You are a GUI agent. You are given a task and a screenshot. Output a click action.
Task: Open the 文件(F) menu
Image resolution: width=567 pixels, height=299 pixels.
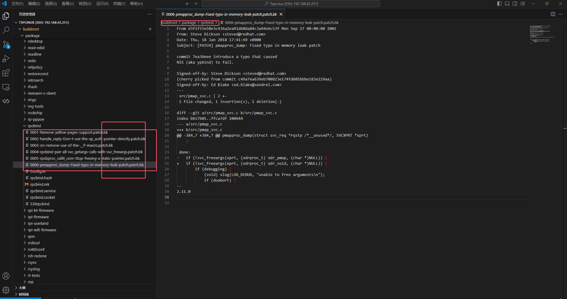click(x=17, y=4)
